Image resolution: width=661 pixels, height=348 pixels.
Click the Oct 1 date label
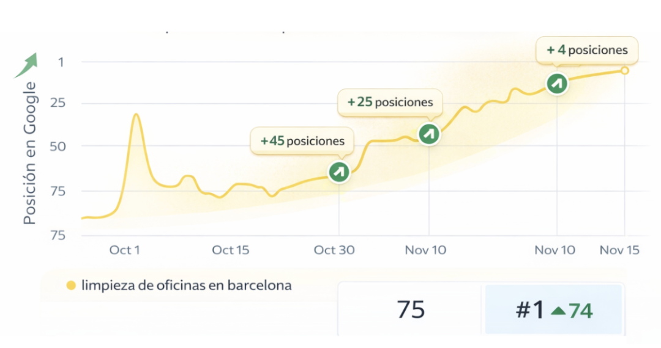pos(125,250)
